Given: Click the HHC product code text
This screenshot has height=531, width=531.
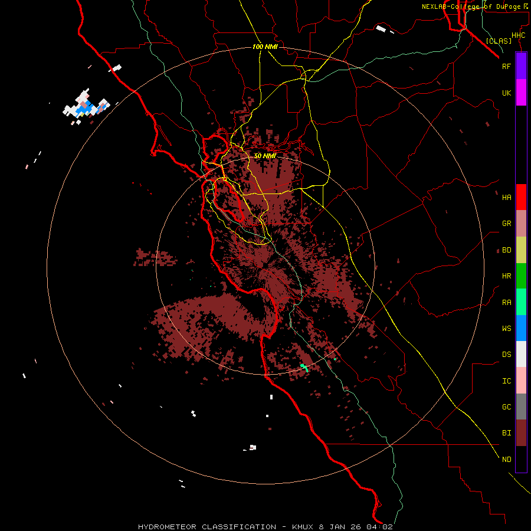Looking at the screenshot, I should [x=518, y=35].
